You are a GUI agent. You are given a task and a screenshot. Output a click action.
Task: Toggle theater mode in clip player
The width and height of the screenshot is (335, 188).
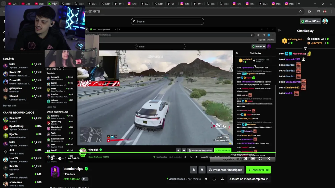tap(253, 158)
